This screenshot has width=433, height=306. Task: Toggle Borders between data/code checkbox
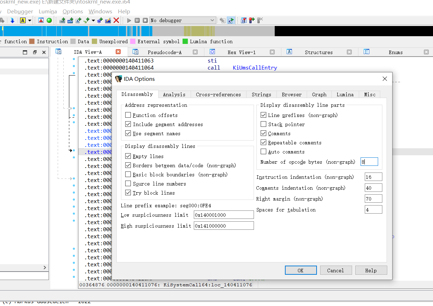click(128, 165)
